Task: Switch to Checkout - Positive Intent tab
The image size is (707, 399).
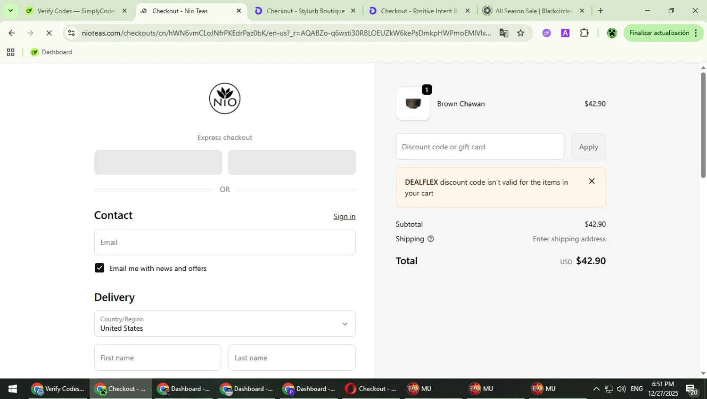Action: coord(419,11)
